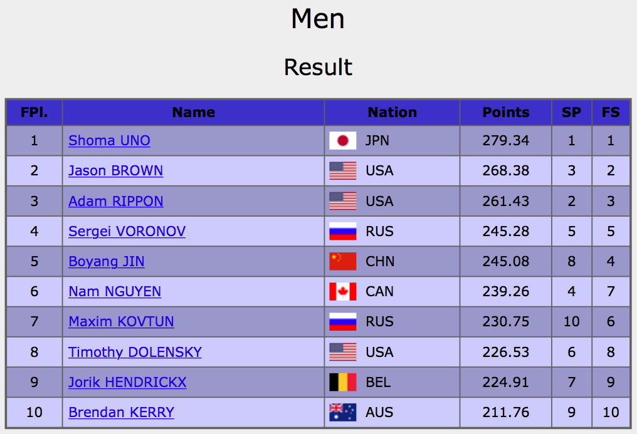Open Shoma UNO profile link

point(109,140)
